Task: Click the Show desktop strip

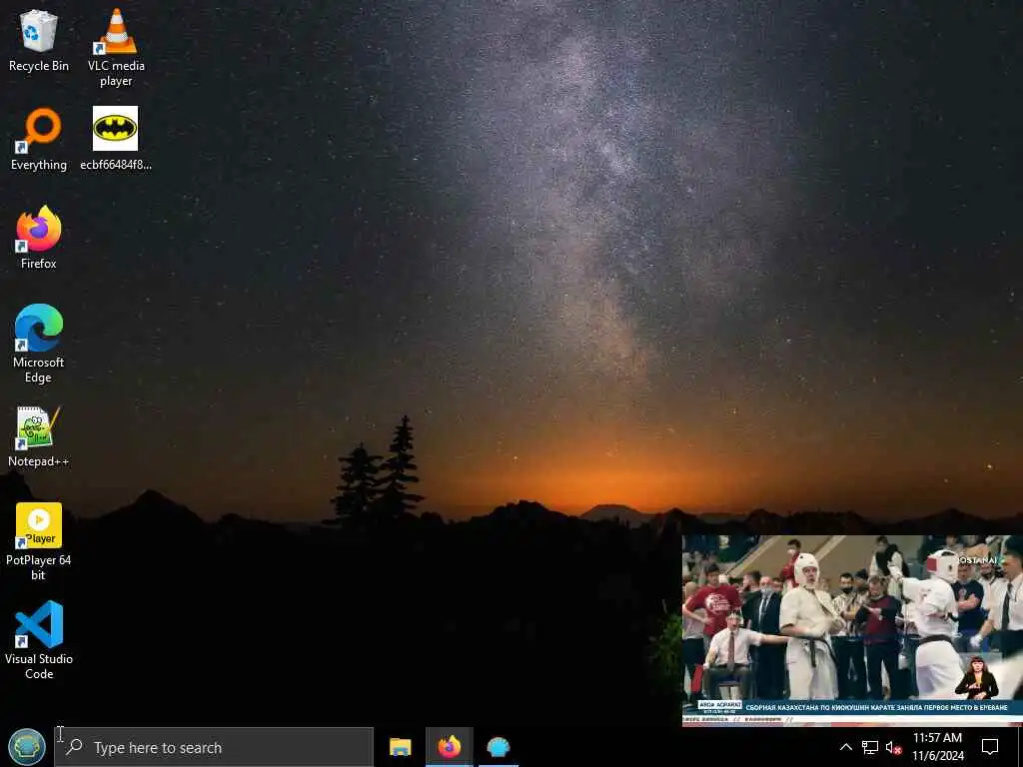Action: click(x=1020, y=747)
